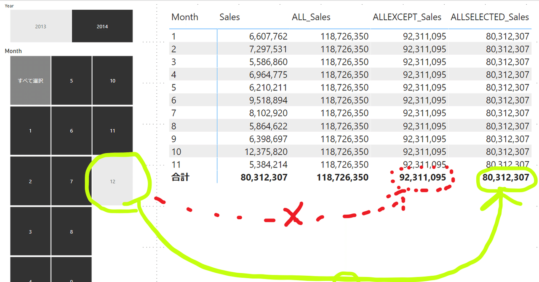Image resolution: width=539 pixels, height=282 pixels.
Task: Click the Month column header in the table
Action: coord(184,17)
